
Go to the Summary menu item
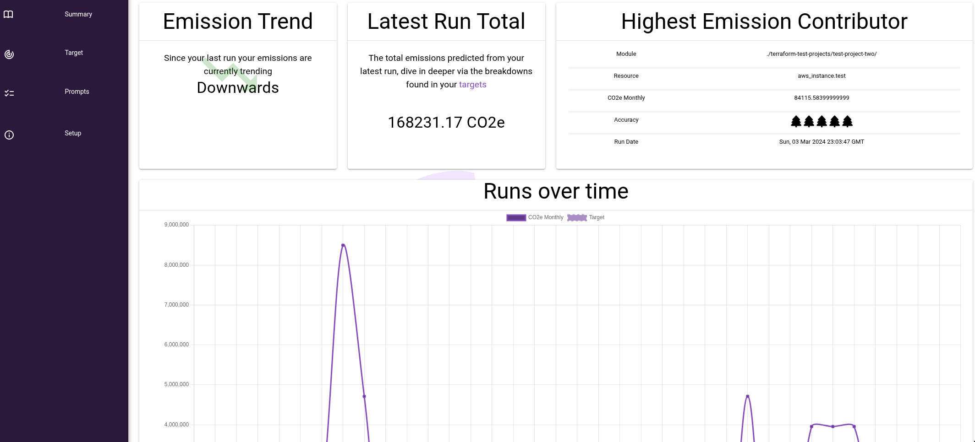[78, 14]
